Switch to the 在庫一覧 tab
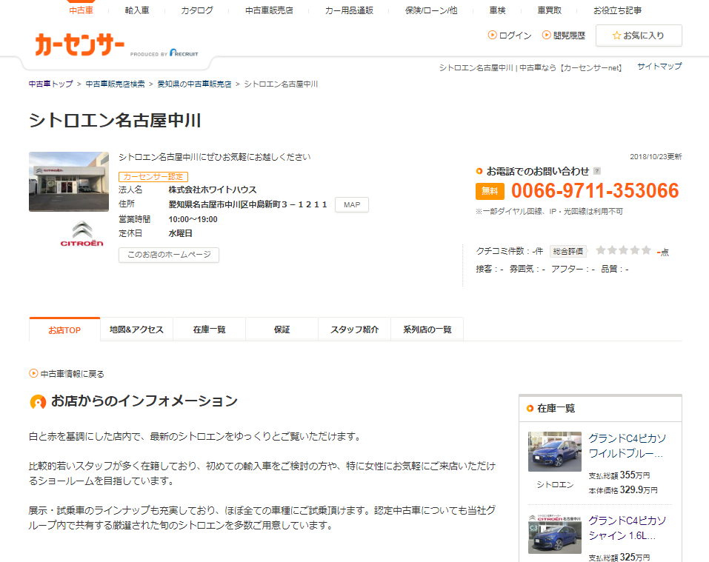The width and height of the screenshot is (709, 562). click(210, 329)
